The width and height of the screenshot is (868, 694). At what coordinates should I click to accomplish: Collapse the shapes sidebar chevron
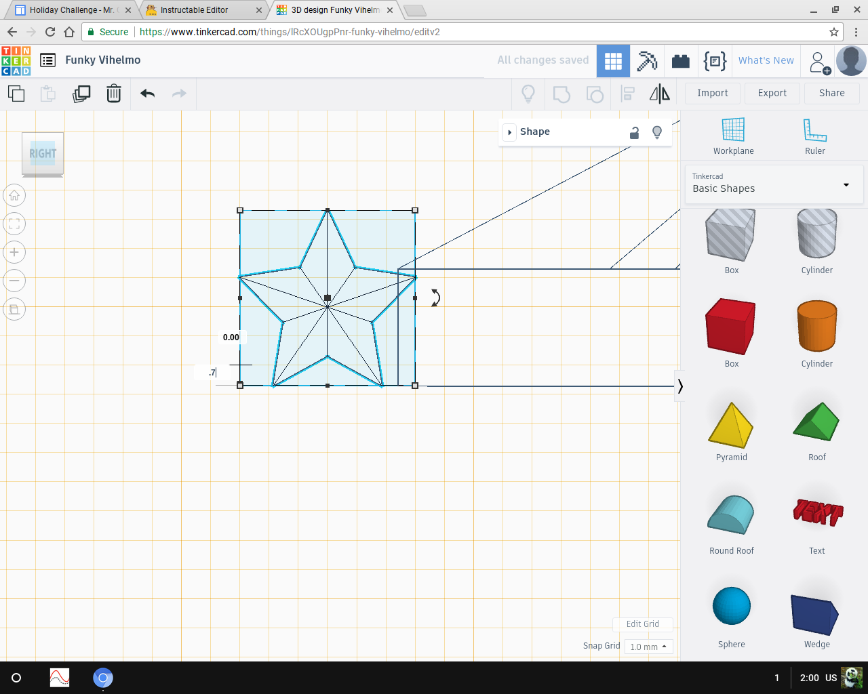pos(679,386)
